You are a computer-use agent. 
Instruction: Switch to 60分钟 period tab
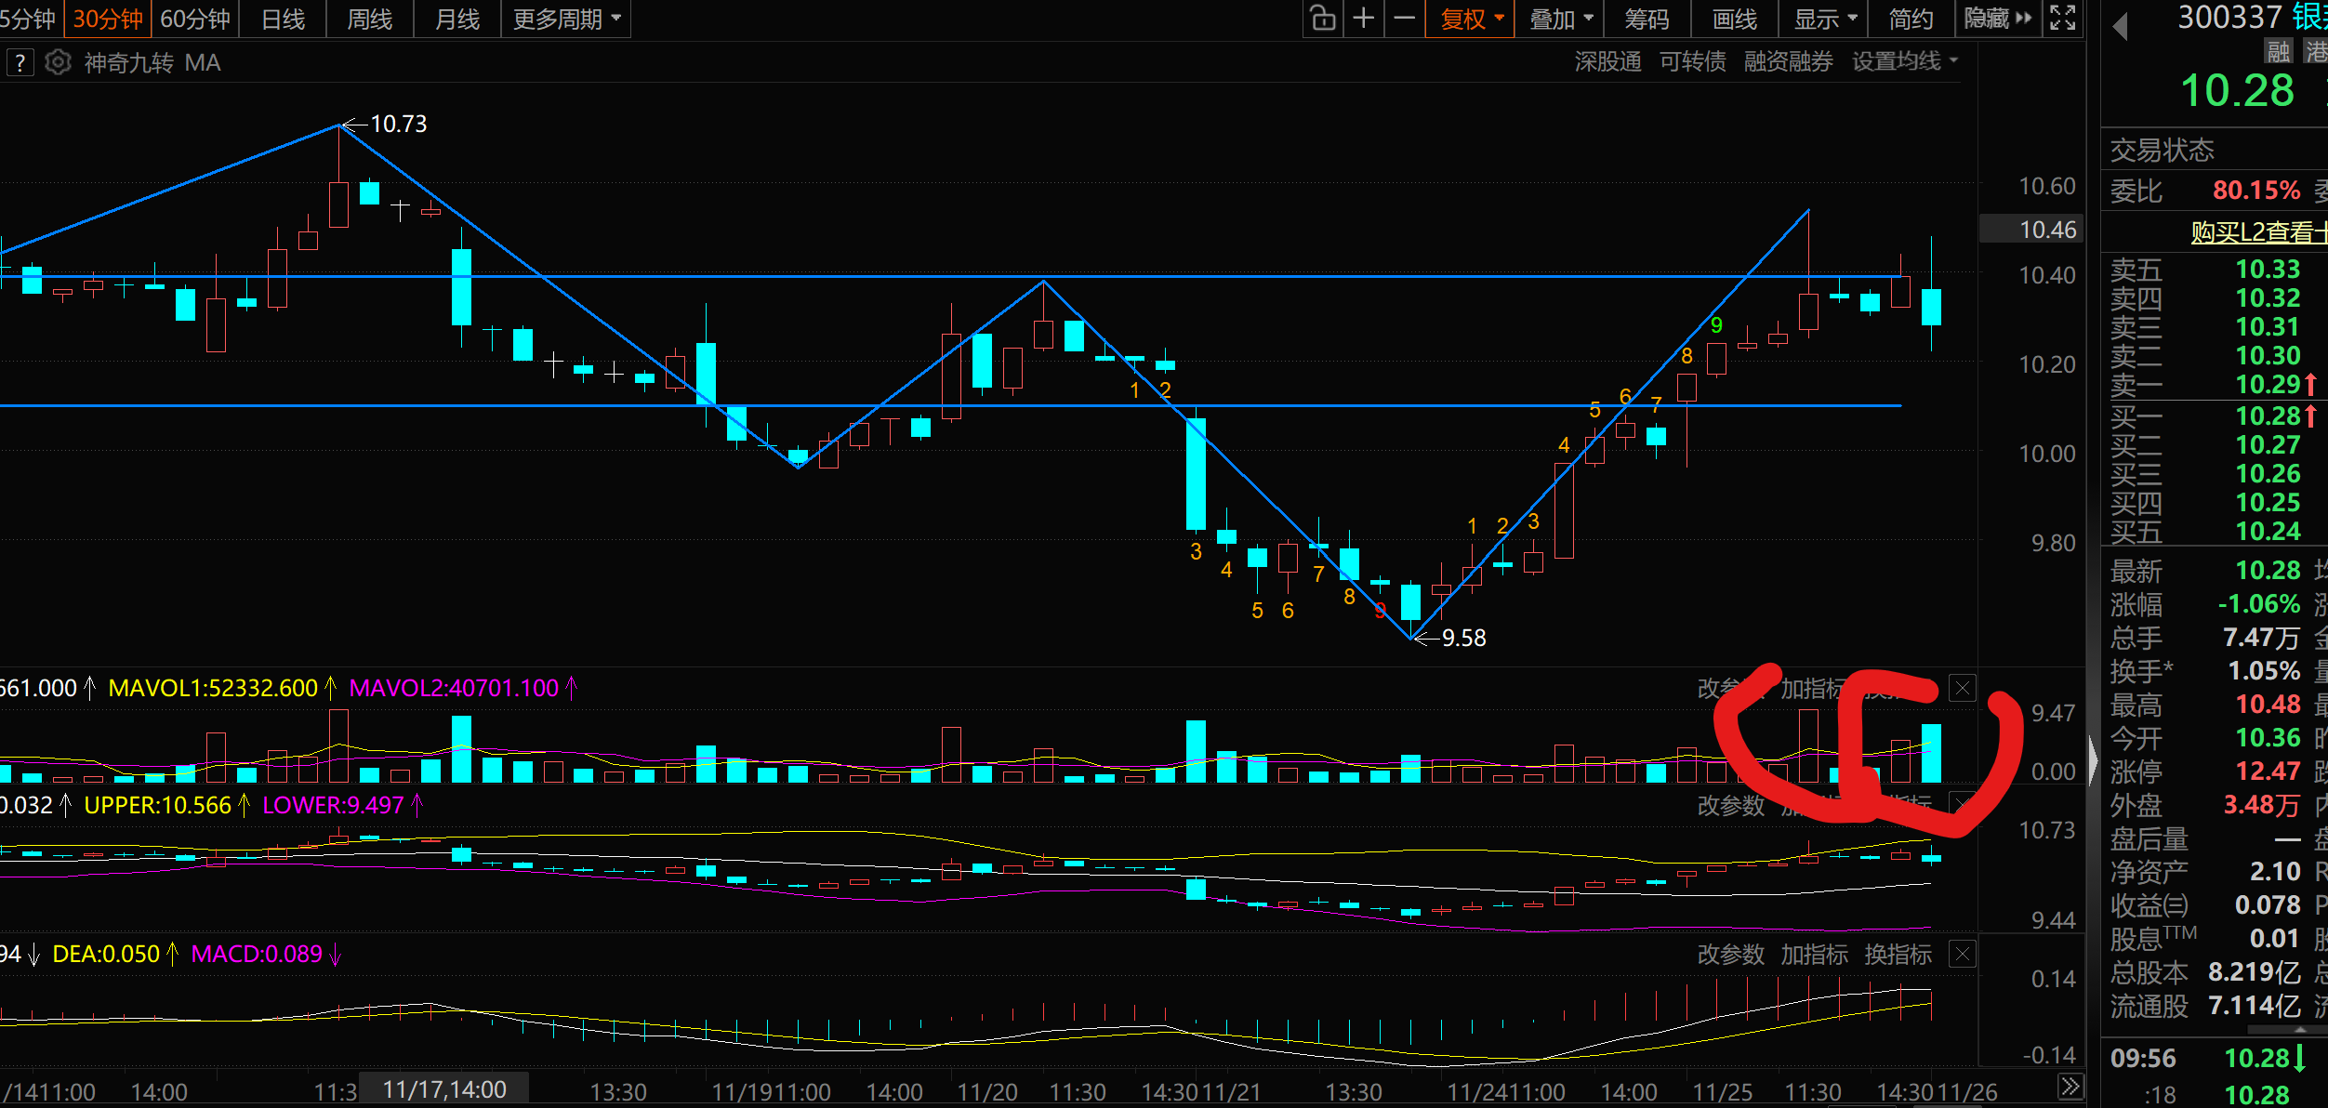[x=195, y=19]
